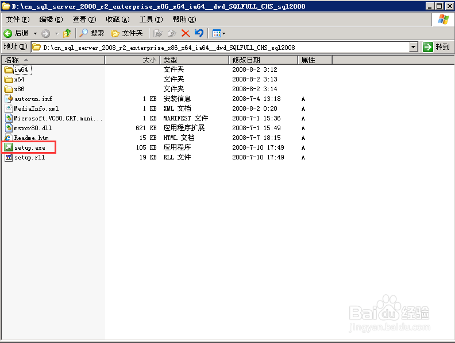
Task: Click the x64 folder name
Action: point(19,79)
